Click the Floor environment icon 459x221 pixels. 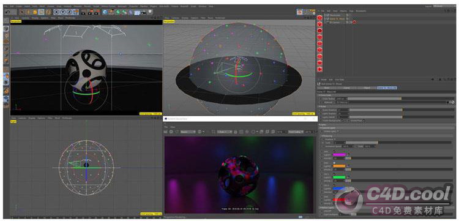pyautogui.click(x=137, y=12)
